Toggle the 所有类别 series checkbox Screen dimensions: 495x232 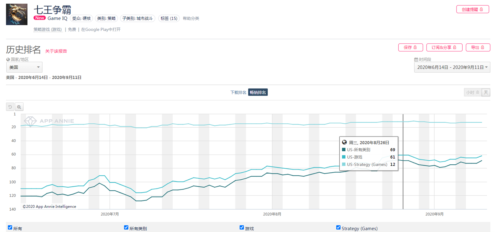tap(126, 227)
